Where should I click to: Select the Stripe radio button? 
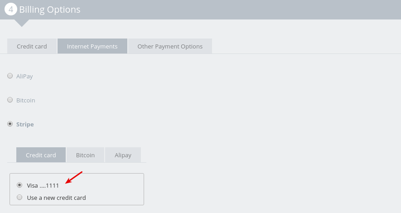click(10, 124)
